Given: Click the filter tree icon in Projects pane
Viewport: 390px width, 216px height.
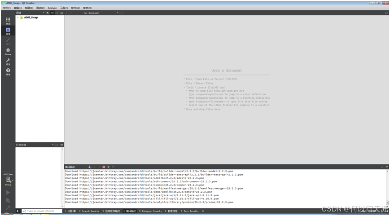Looking at the screenshot, I should point(48,13).
